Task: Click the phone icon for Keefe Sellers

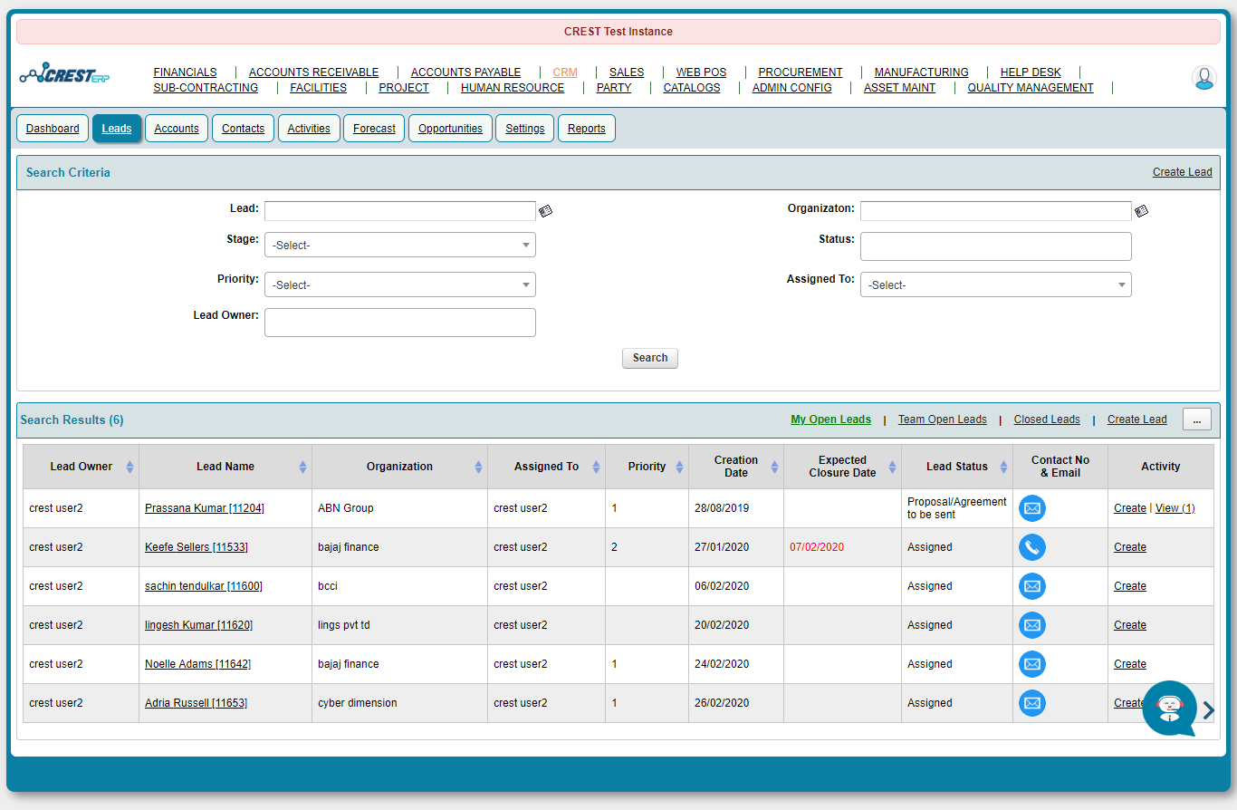Action: click(1031, 547)
